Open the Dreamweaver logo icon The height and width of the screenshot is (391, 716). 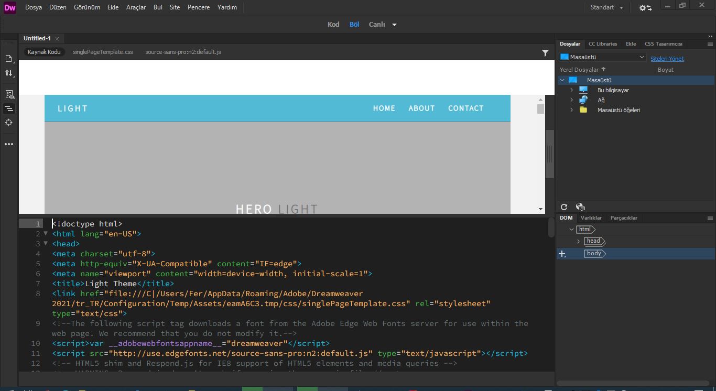9,7
